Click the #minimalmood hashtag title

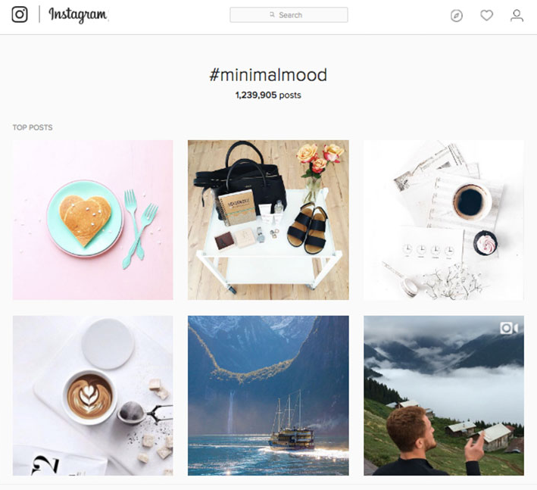(x=268, y=75)
